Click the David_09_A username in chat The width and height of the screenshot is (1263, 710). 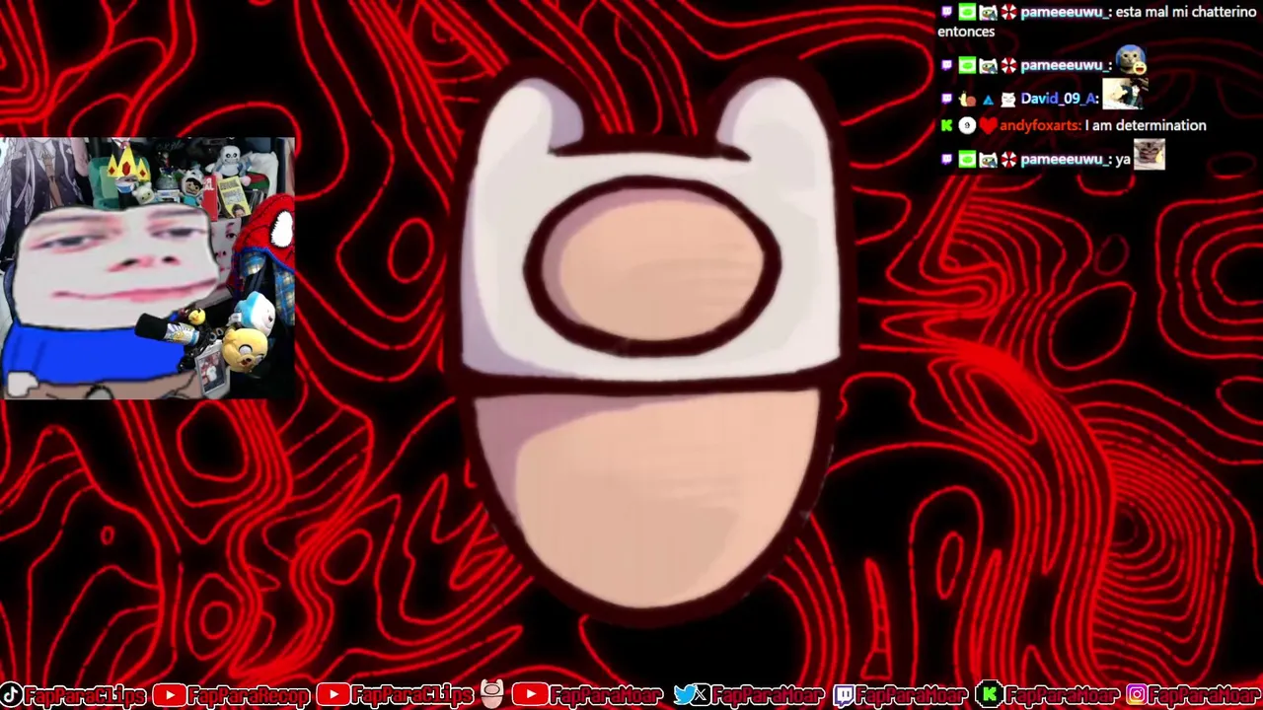[x=1059, y=99]
